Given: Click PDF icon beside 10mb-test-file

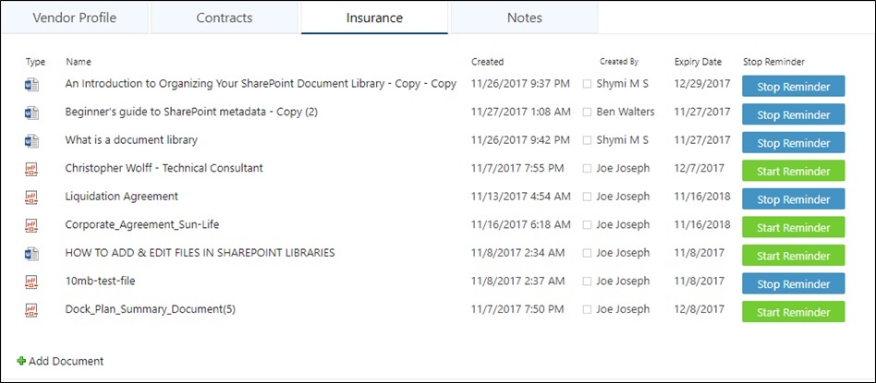Looking at the screenshot, I should tap(31, 282).
